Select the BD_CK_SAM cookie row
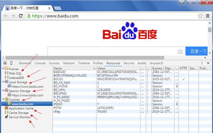 132,83
